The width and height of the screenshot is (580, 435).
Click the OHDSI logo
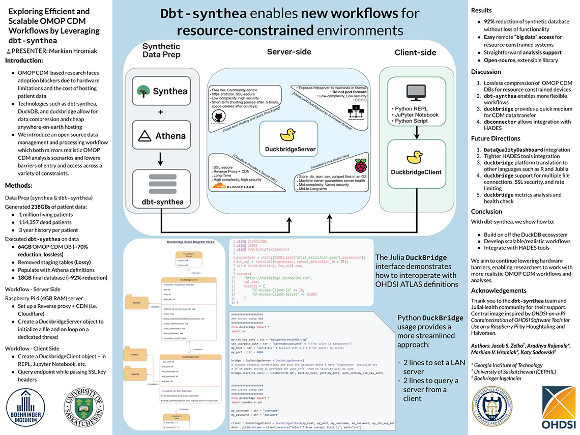point(558,407)
